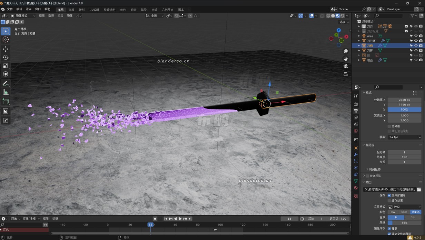Open the 文件 menu

[10, 9]
